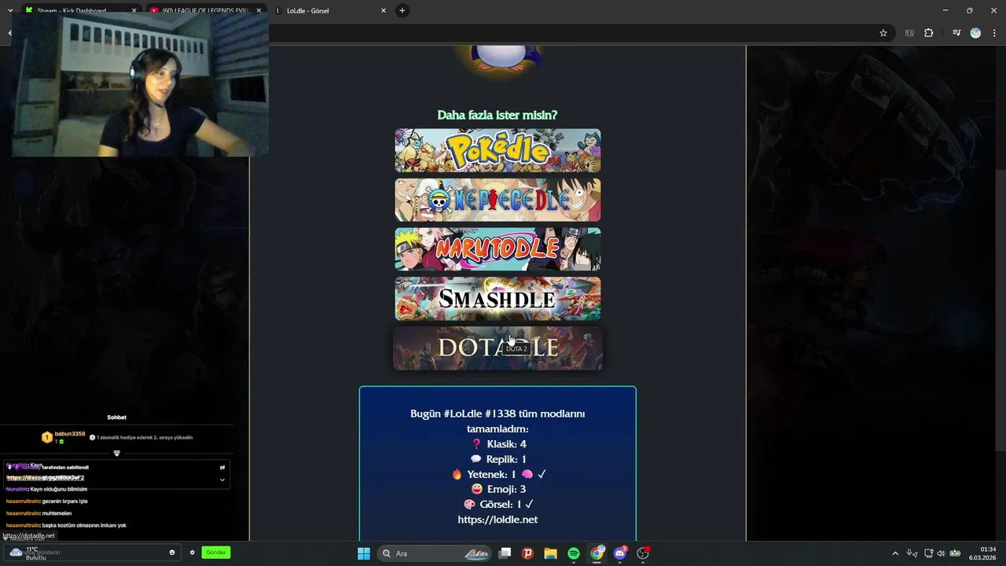
Task: Open Spotify from the taskbar
Action: (574, 553)
